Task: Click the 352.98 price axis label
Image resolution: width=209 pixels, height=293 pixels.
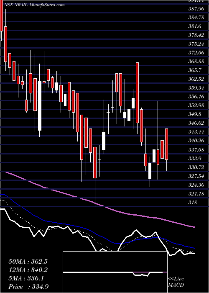Action: [195, 105]
